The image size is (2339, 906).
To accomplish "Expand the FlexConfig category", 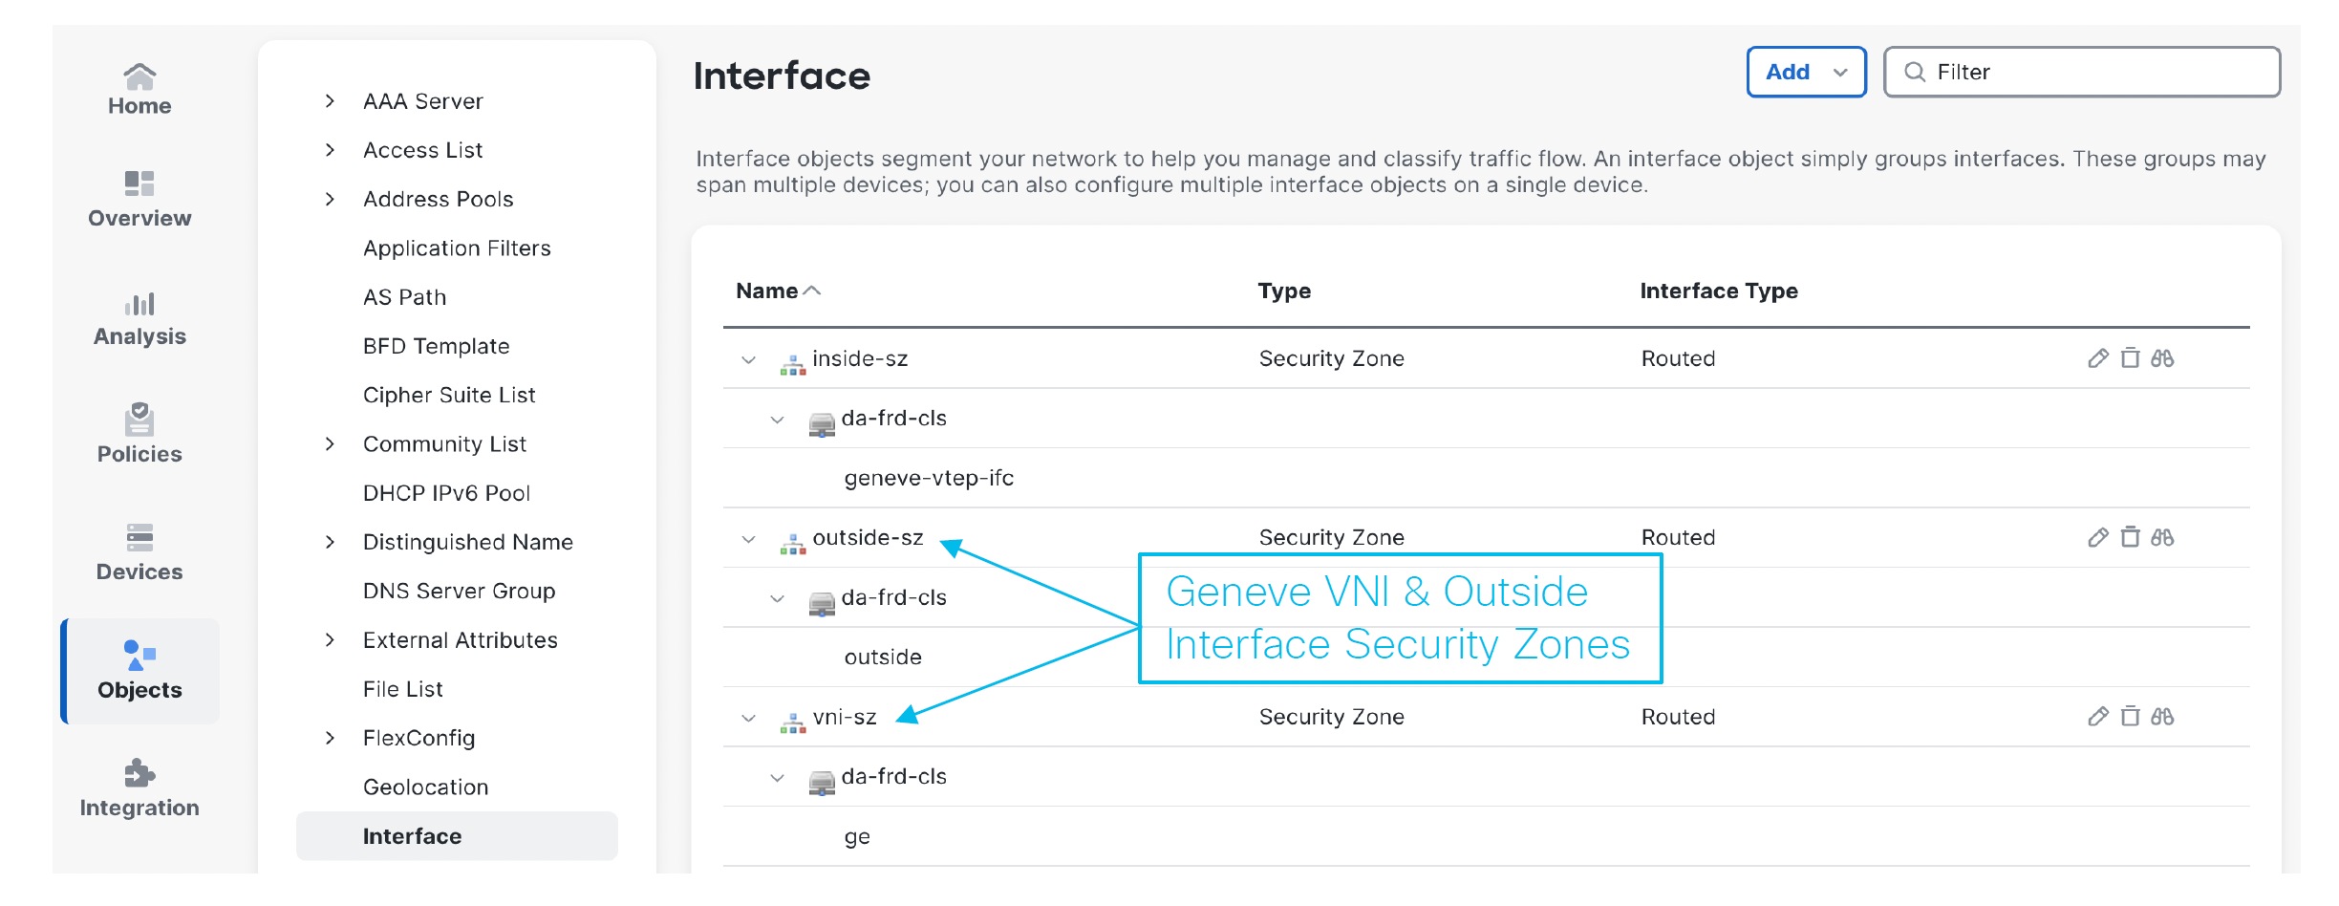I will point(330,738).
